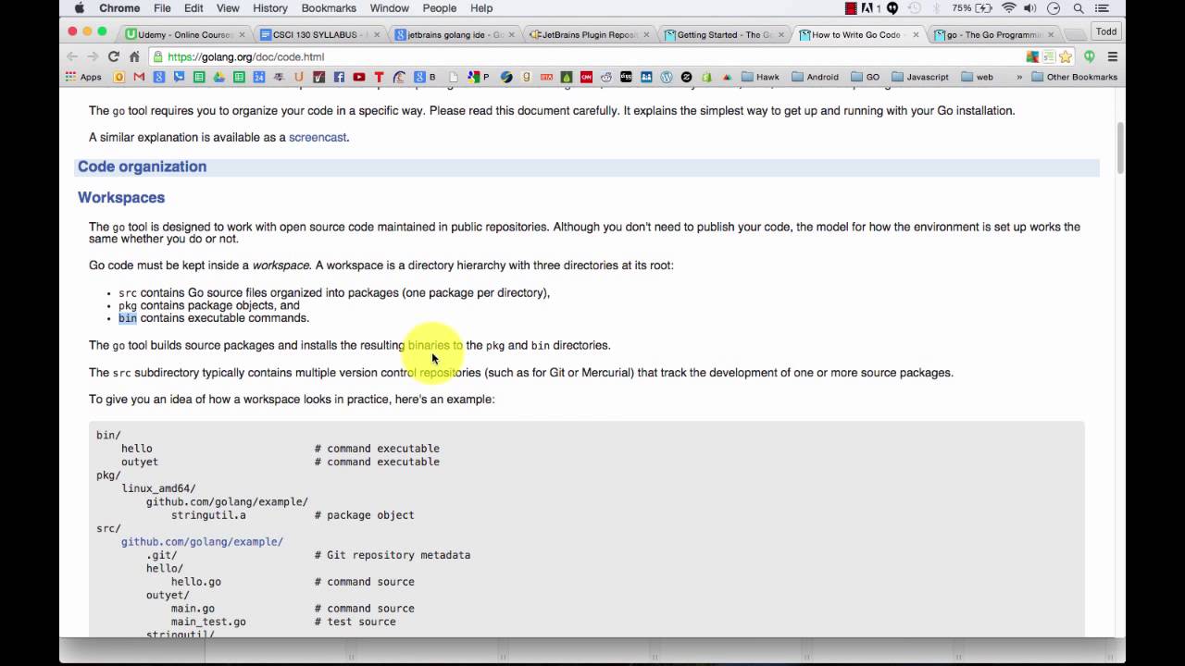Viewport: 1185px width, 666px height.
Task: Open the Hangouts extension in the toolbar
Action: 1089,56
